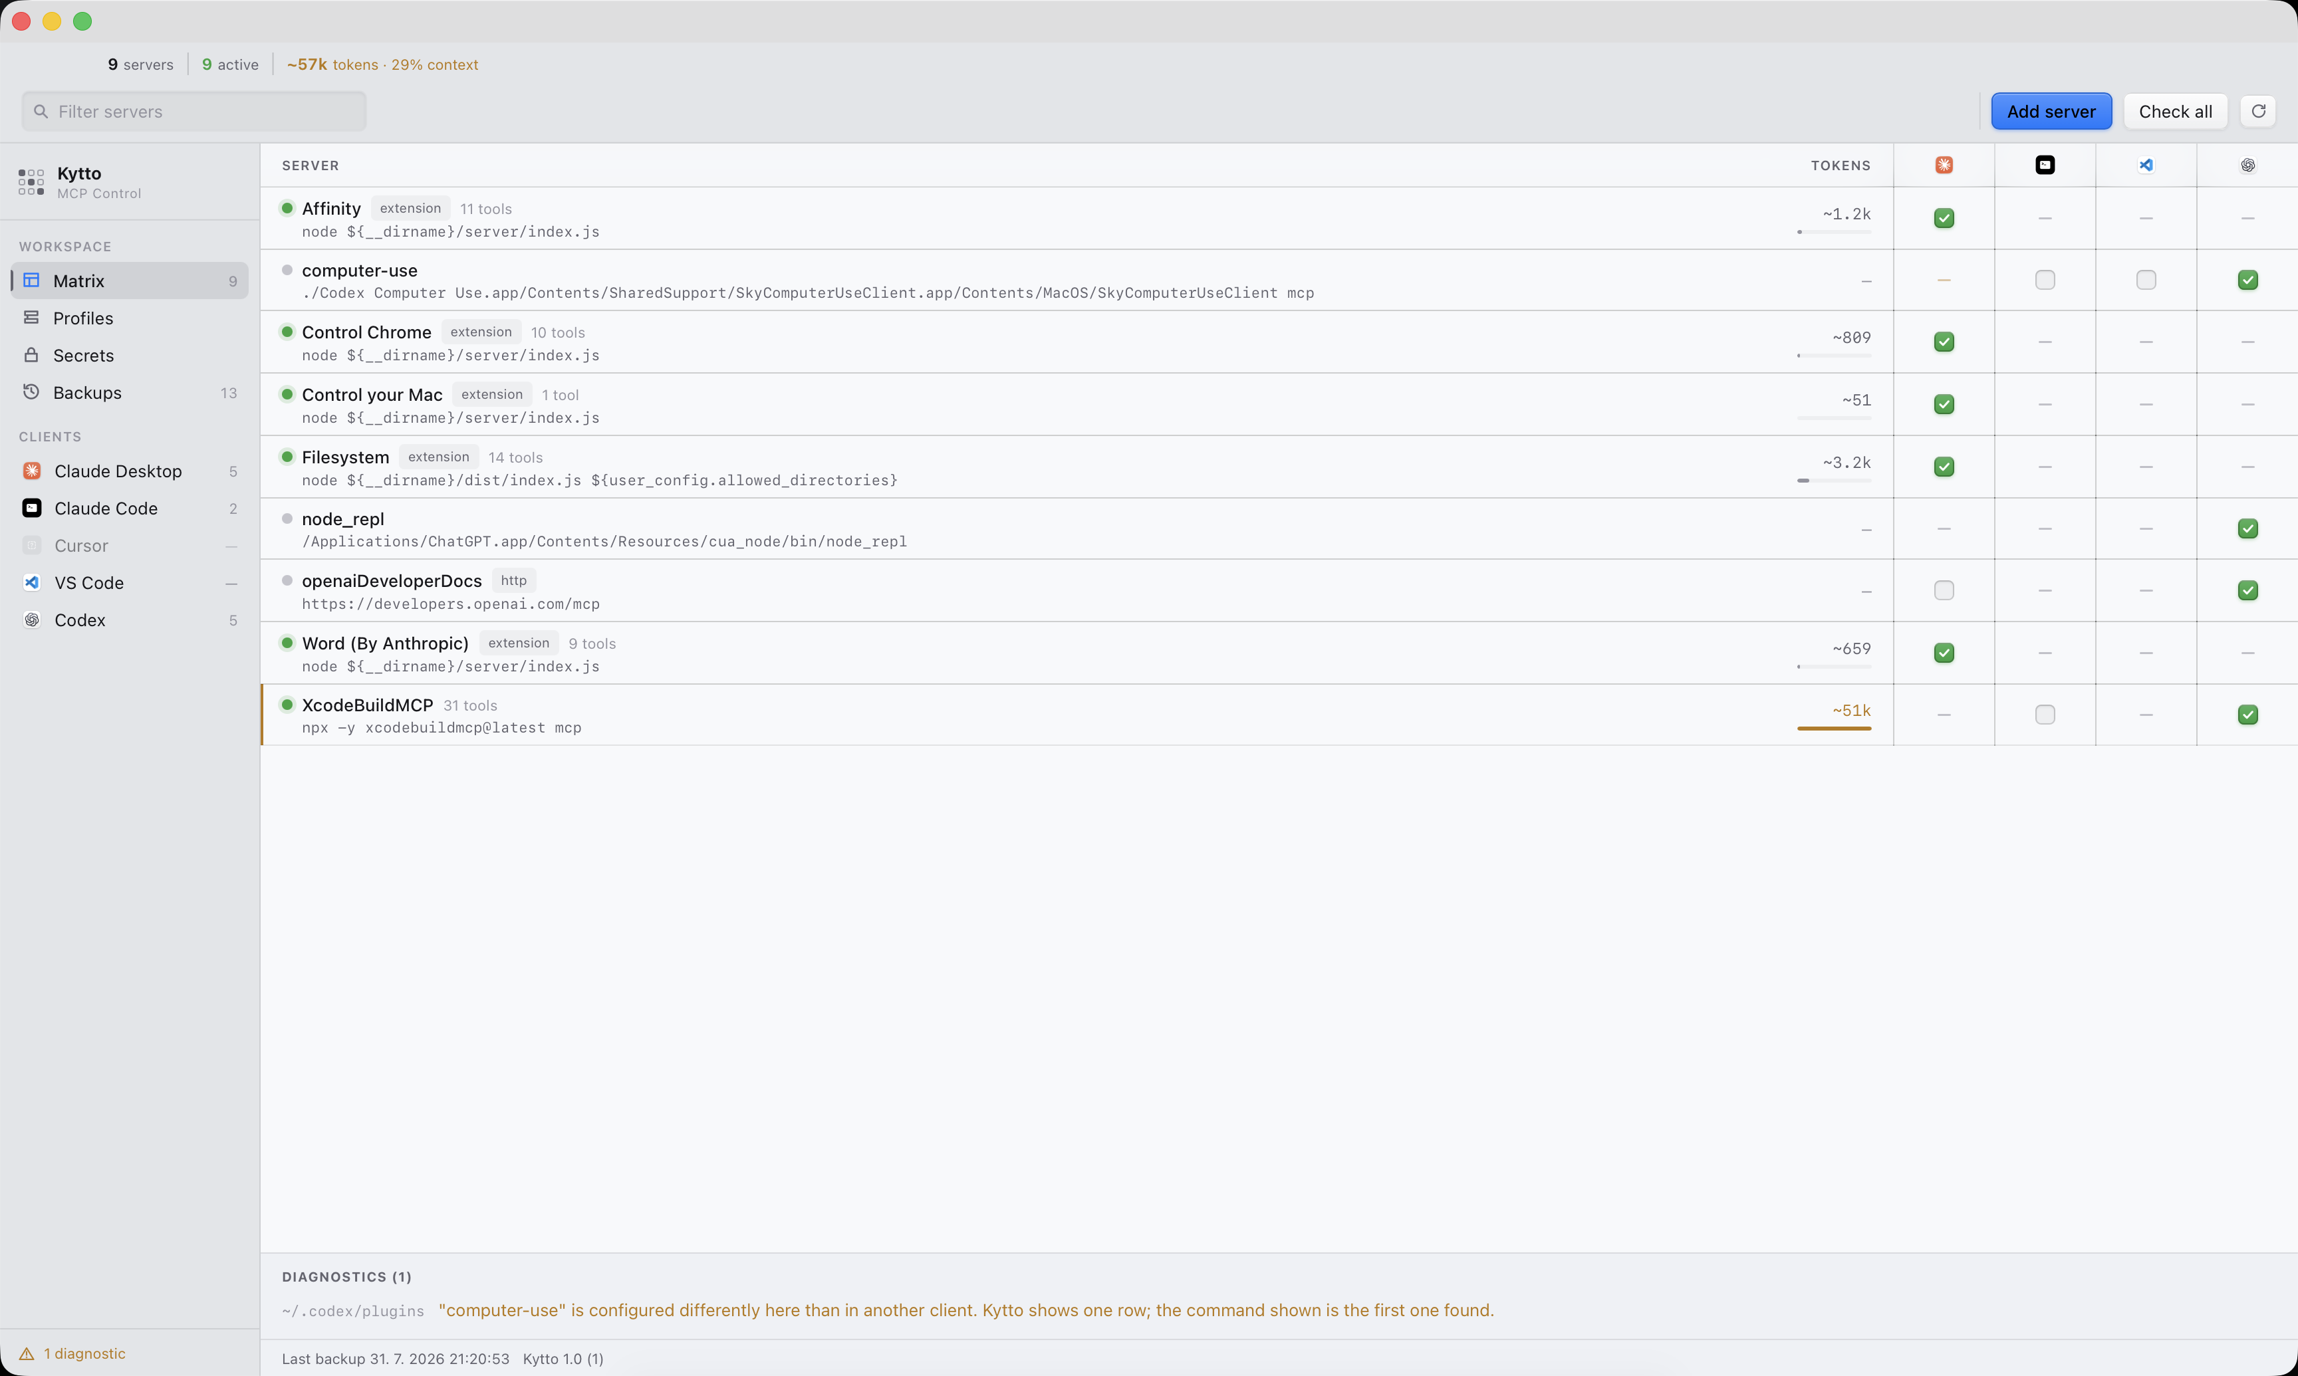
Task: Click the Claude Code column header icon
Action: pos(2045,165)
